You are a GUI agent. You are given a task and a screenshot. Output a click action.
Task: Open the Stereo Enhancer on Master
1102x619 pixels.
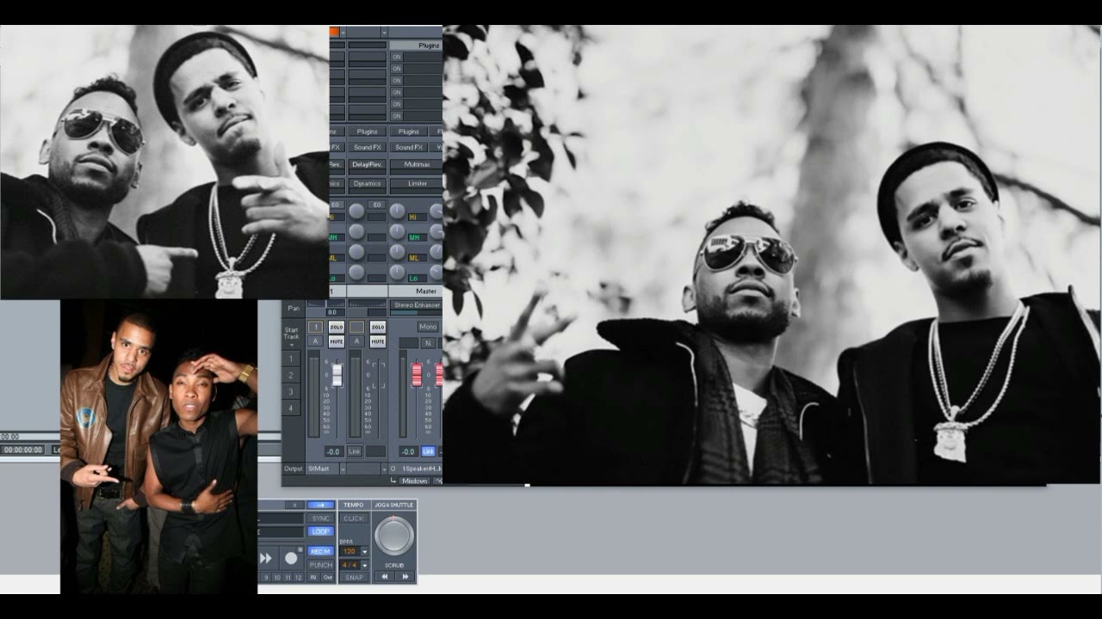pyautogui.click(x=418, y=305)
